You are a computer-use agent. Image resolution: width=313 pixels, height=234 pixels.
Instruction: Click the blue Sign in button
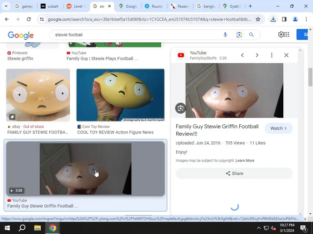(x=302, y=34)
